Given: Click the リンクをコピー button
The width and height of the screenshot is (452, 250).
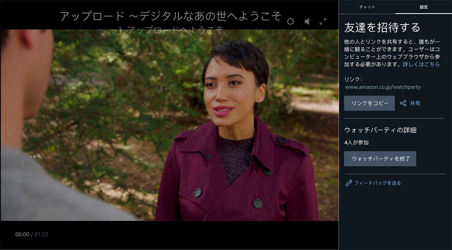Looking at the screenshot, I should 369,103.
